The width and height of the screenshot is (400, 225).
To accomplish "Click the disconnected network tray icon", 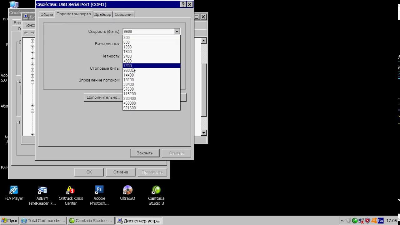I will (361, 221).
